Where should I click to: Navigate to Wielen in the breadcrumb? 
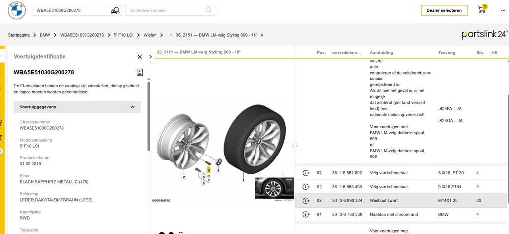click(150, 35)
